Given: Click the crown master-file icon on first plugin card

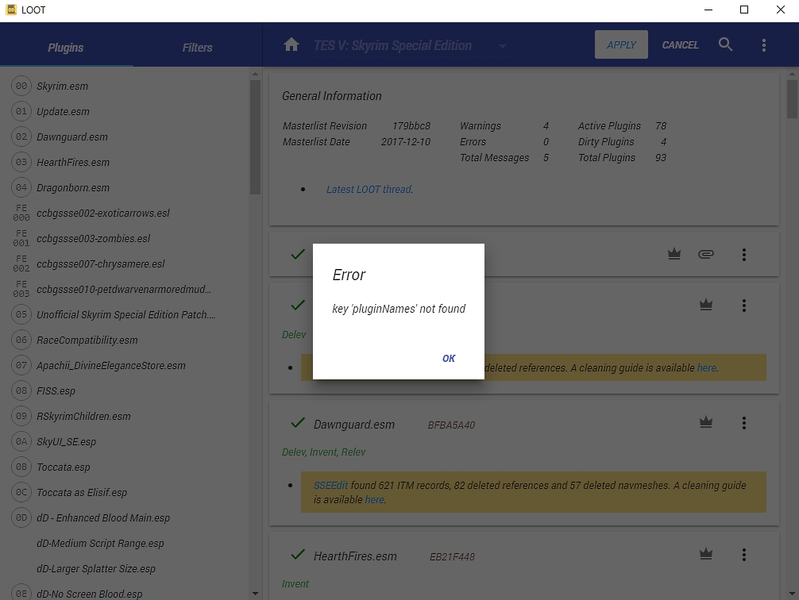Looking at the screenshot, I should pyautogui.click(x=674, y=254).
